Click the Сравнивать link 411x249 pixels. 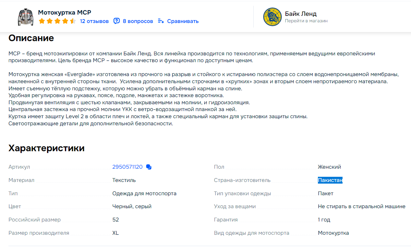(x=183, y=21)
